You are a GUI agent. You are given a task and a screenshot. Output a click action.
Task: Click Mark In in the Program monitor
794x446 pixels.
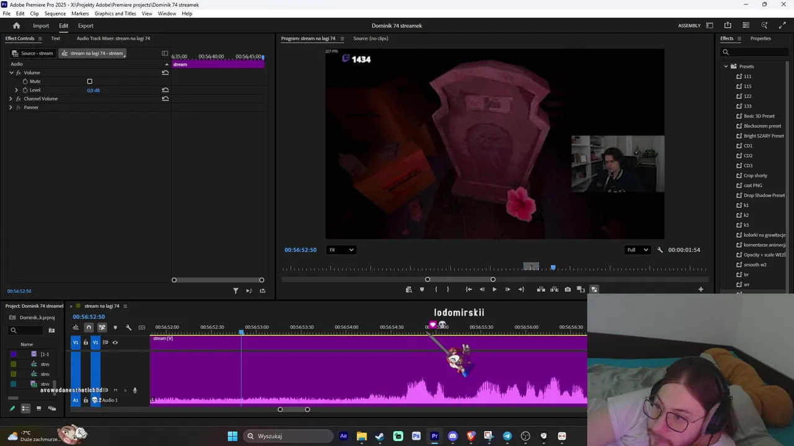pyautogui.click(x=435, y=289)
